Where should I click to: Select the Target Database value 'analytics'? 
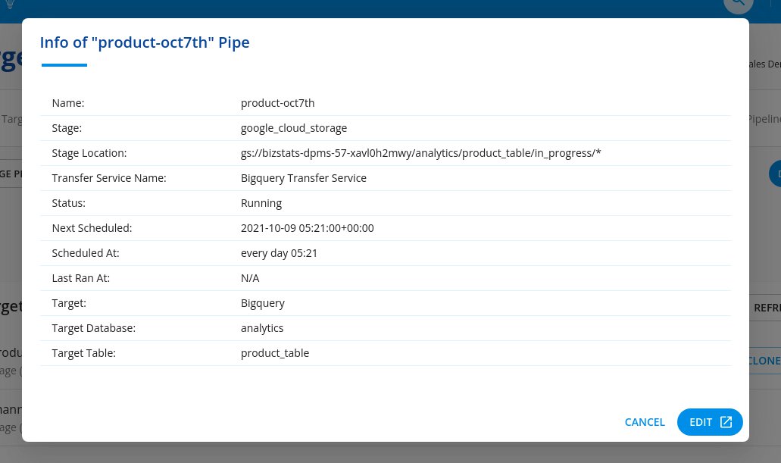point(262,328)
